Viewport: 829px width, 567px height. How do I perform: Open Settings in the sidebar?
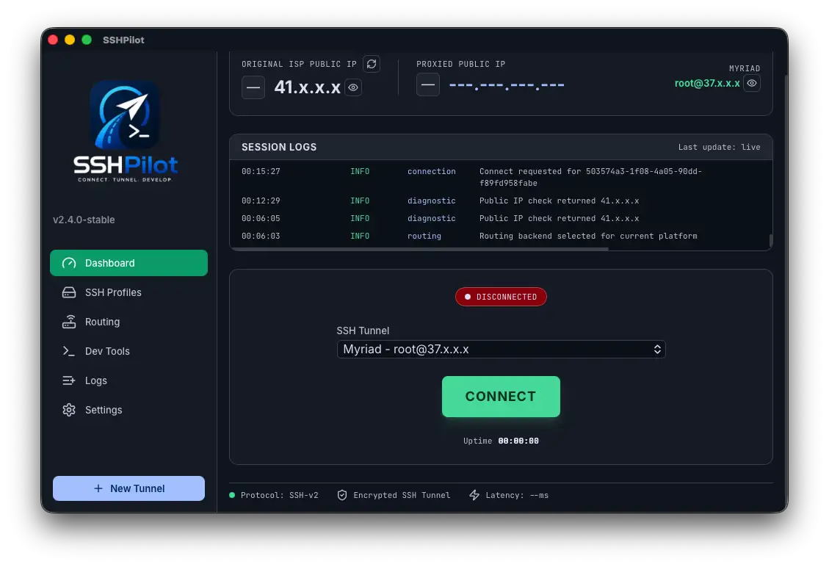[128, 410]
